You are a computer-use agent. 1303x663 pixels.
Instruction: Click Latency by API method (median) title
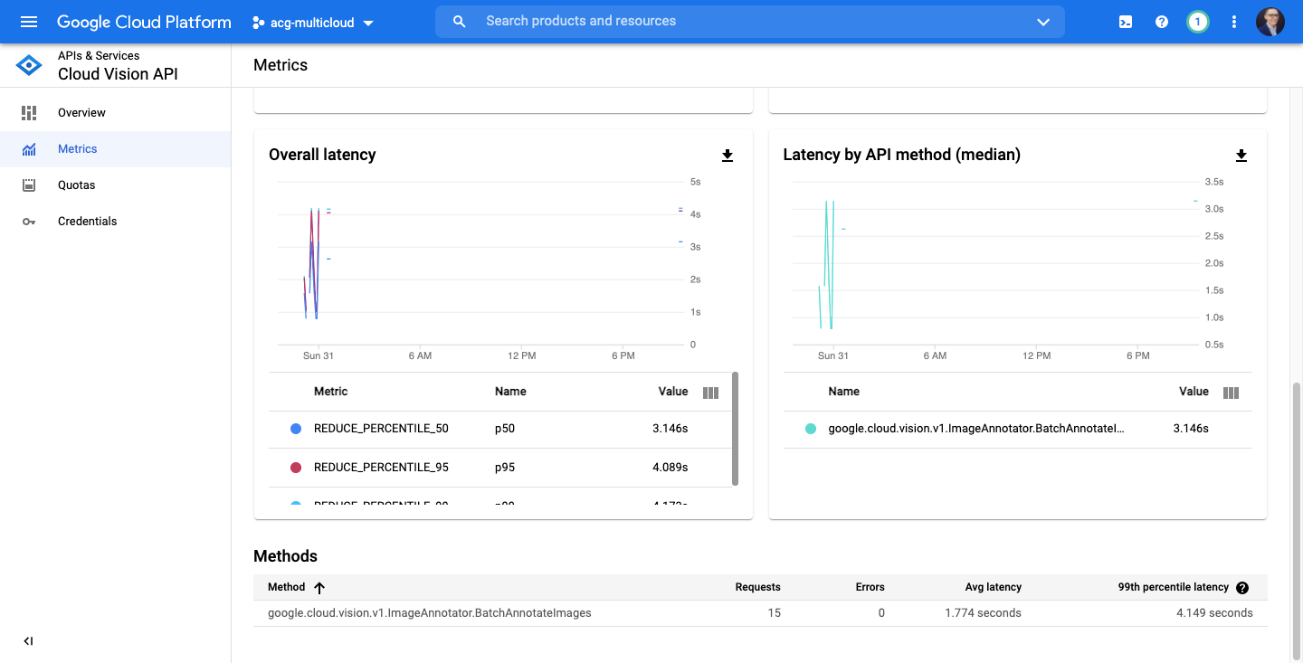(901, 155)
